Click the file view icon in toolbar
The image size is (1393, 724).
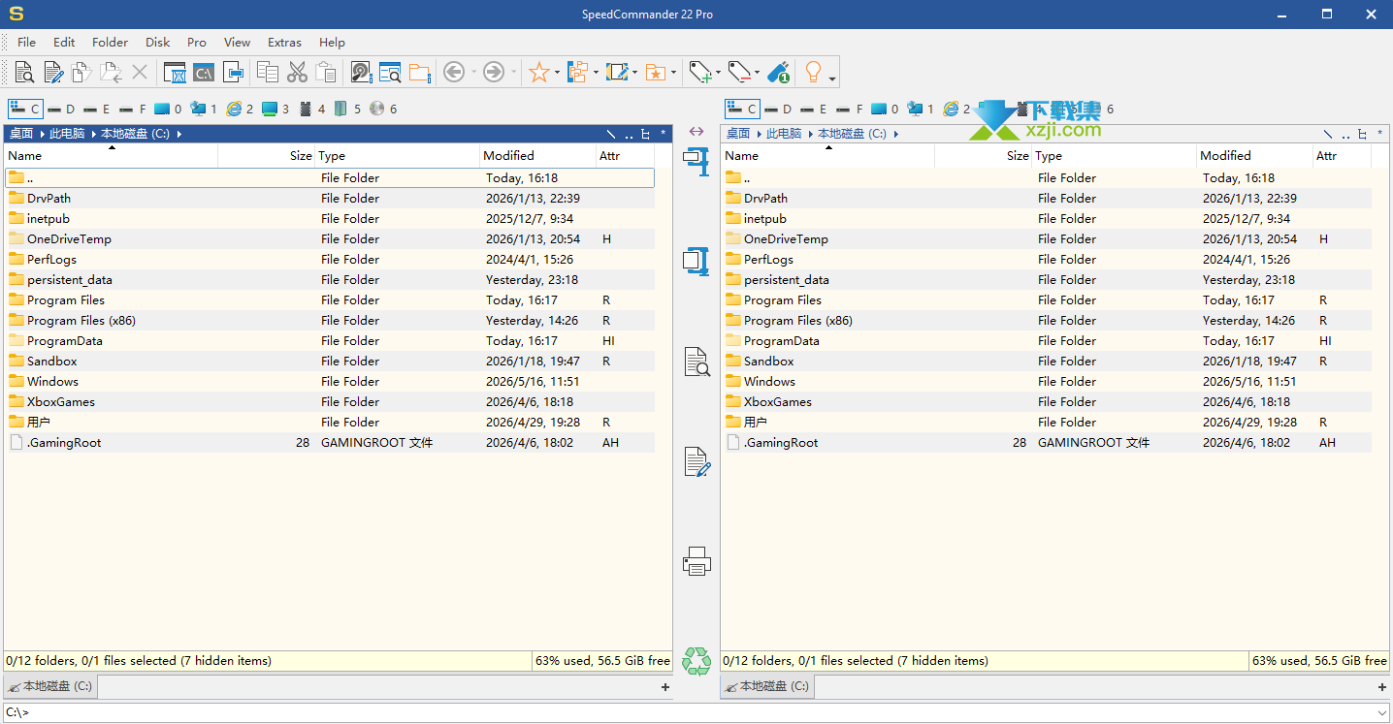24,72
